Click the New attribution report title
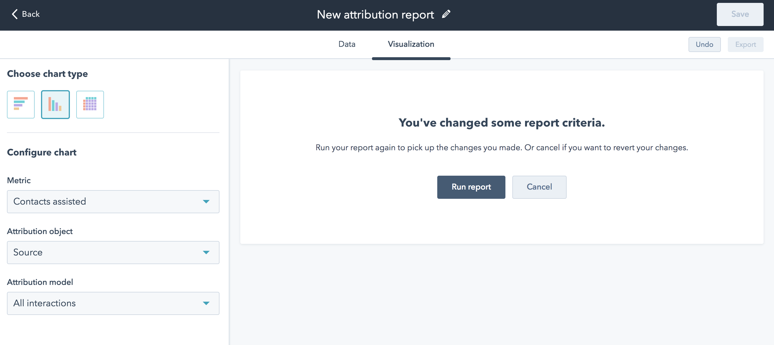Image resolution: width=774 pixels, height=345 pixels. (x=375, y=14)
